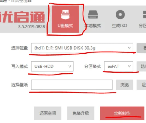Open the 生成ISO disc icon
The image size is (146, 123).
pos(120,15)
